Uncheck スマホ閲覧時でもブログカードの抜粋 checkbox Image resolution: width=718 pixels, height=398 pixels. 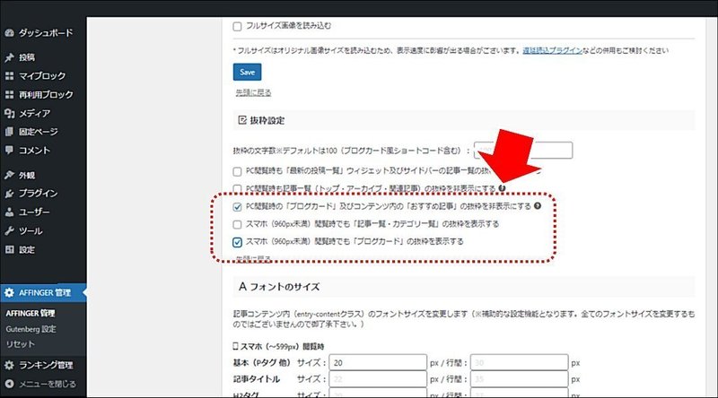coord(237,242)
